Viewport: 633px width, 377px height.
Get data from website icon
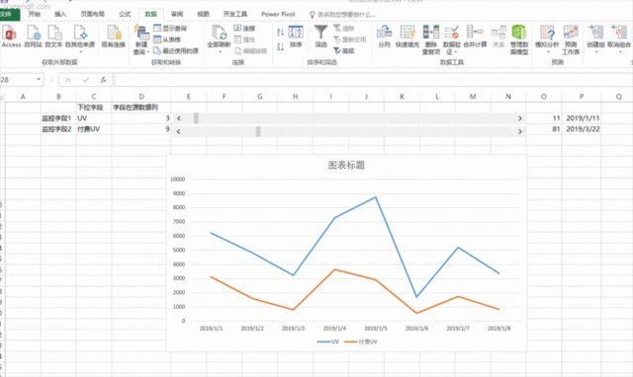33,37
